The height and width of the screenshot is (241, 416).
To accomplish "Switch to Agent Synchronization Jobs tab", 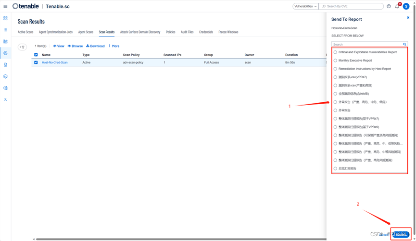I will click(56, 32).
